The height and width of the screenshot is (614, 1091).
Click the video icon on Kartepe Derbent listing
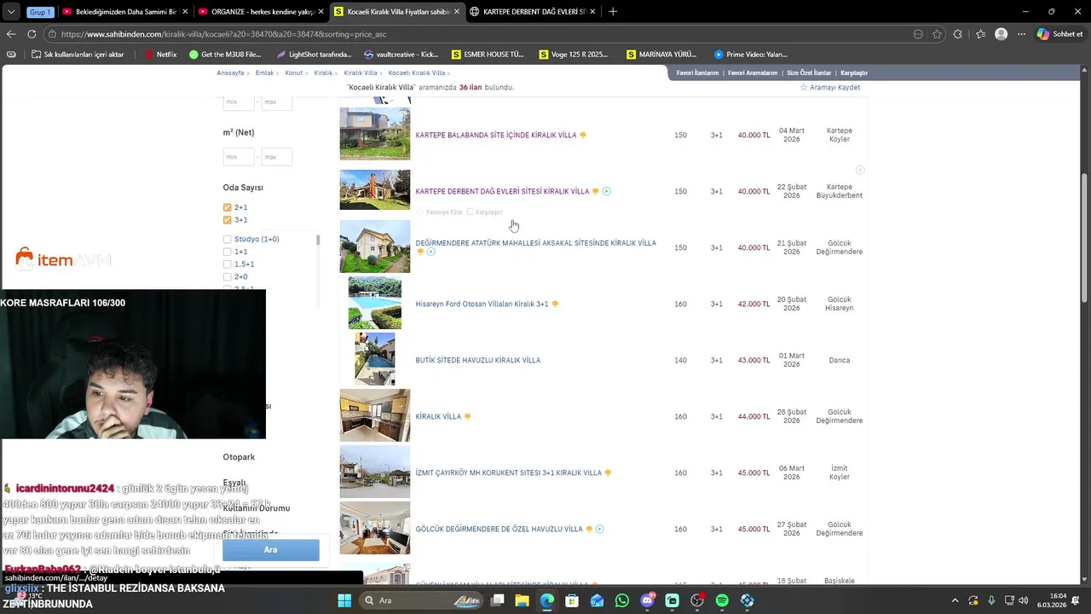[x=607, y=192]
